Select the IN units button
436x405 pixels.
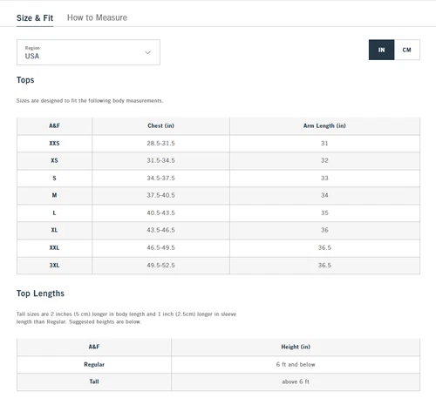click(382, 50)
